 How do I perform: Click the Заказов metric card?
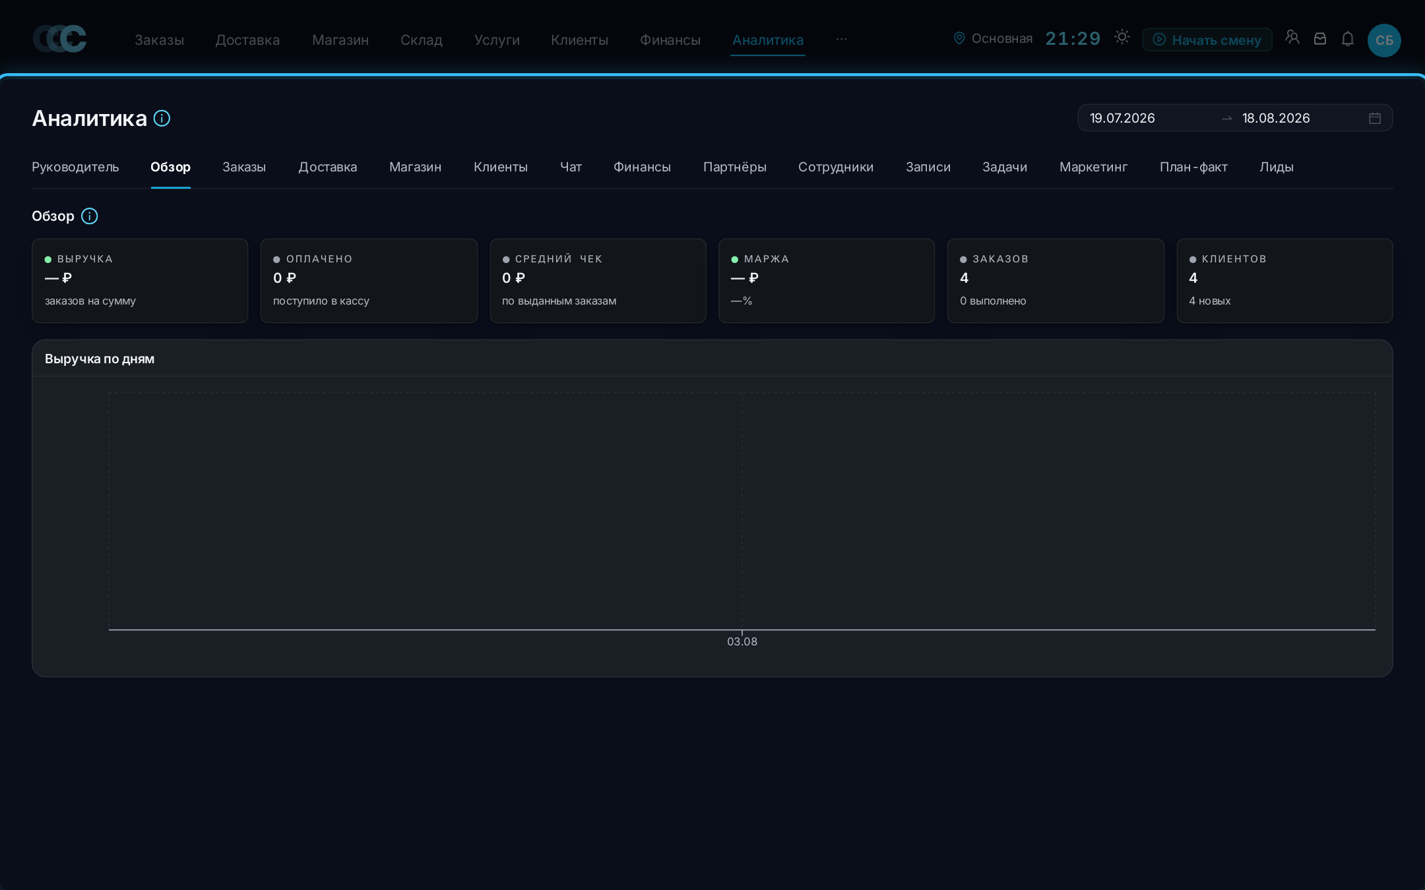click(1056, 281)
